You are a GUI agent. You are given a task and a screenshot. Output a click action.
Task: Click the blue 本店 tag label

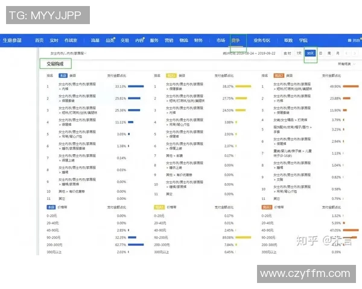63,76
